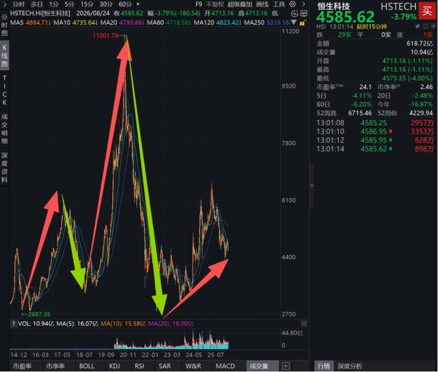This screenshot has width=438, height=372.
Task: Open the 成交明细 side tab
Action: coord(4,129)
